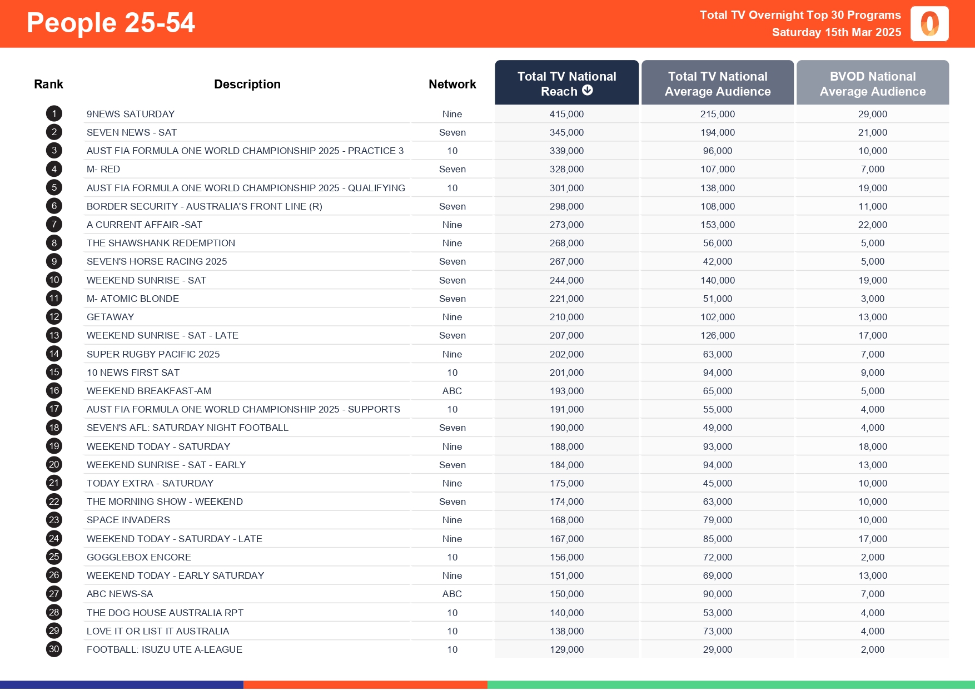Click the 415,000 reach value cell
975x690 pixels.
pos(566,114)
